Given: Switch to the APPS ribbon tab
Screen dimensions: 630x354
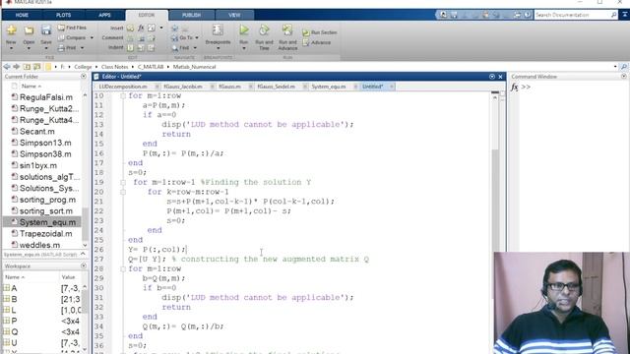Looking at the screenshot, I should tap(104, 15).
